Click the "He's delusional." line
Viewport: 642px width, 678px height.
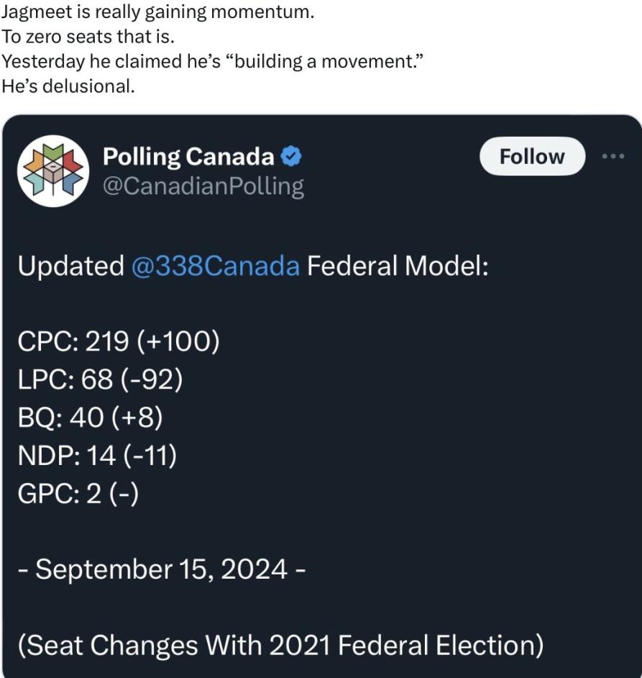[x=68, y=86]
